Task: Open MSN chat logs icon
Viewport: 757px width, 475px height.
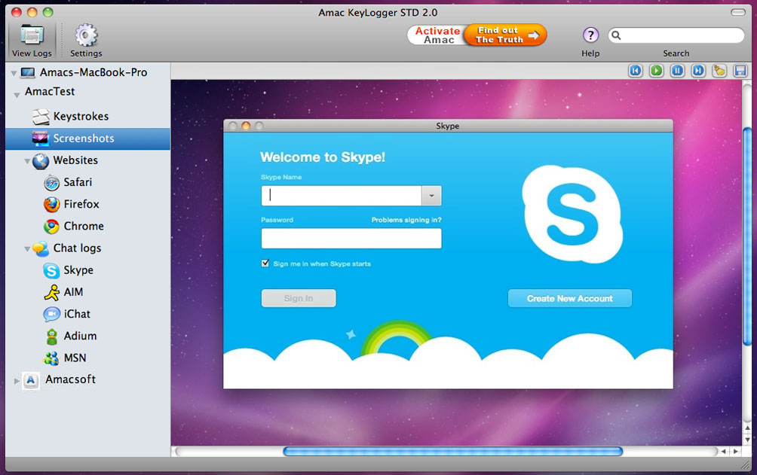Action: pyautogui.click(x=51, y=358)
